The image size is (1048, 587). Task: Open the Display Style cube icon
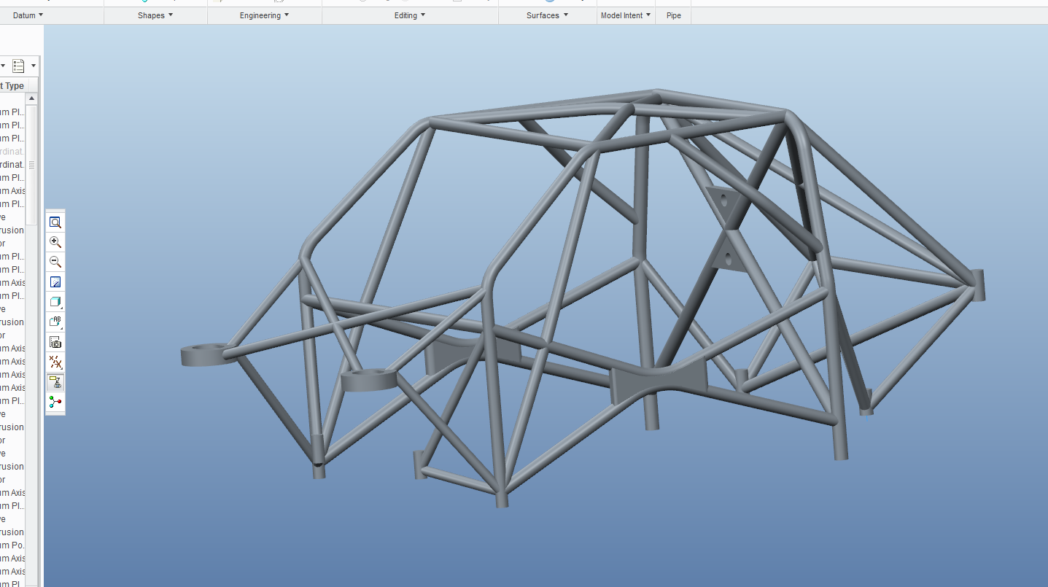coord(55,301)
